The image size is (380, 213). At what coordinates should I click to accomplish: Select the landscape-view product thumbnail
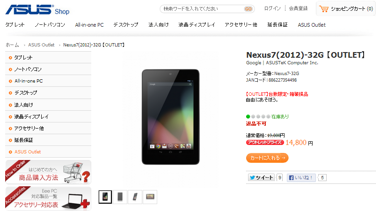150,197
